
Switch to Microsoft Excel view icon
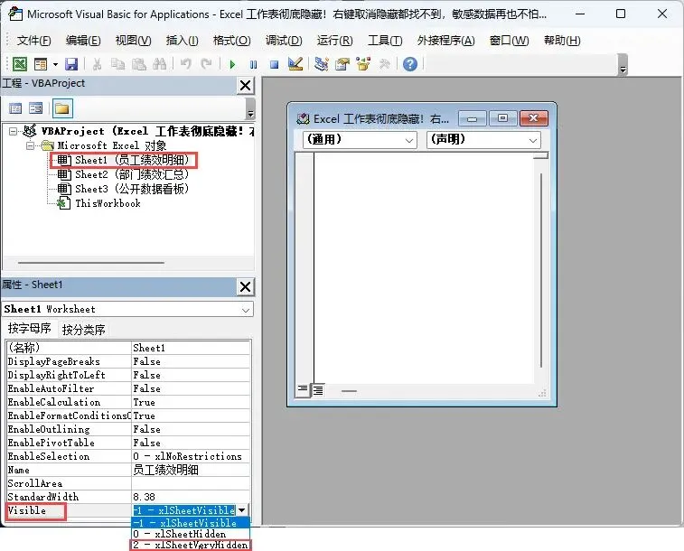(20, 64)
